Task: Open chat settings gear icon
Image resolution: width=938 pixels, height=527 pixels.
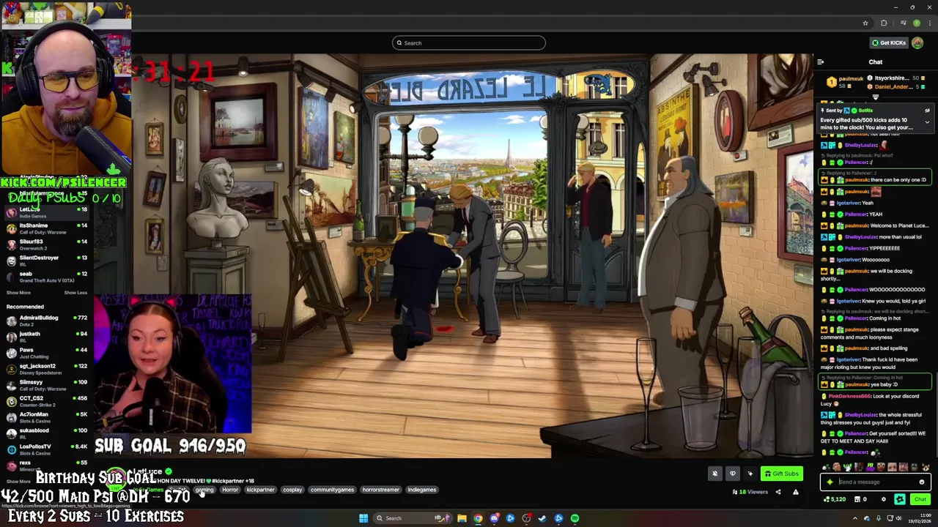Action: (x=883, y=499)
